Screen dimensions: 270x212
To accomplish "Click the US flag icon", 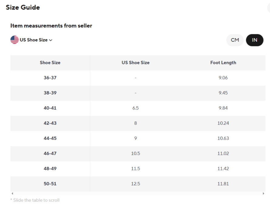I will pos(15,40).
